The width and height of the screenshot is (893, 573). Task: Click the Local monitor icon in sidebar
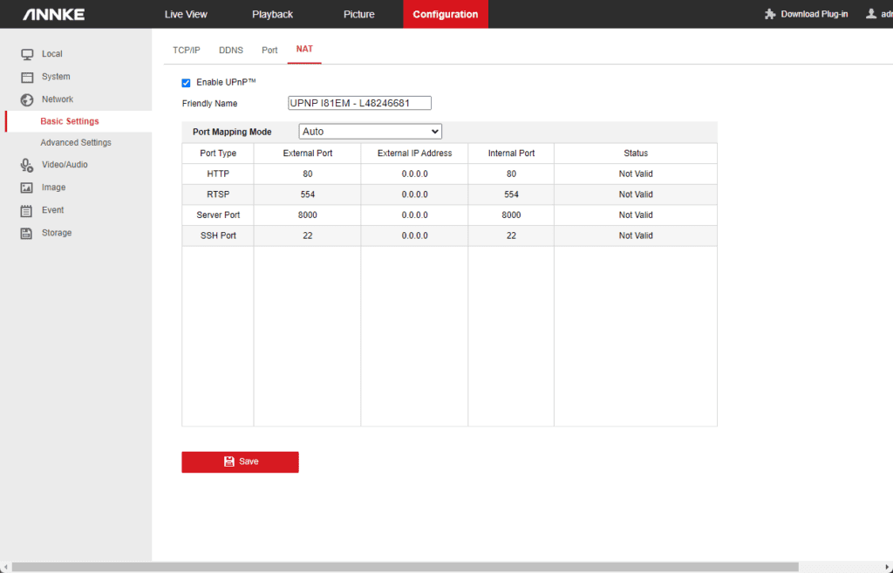(x=27, y=54)
